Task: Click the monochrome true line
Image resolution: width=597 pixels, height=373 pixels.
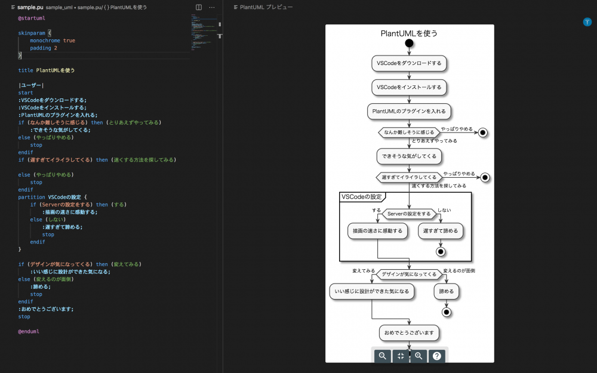Action: [x=53, y=41]
